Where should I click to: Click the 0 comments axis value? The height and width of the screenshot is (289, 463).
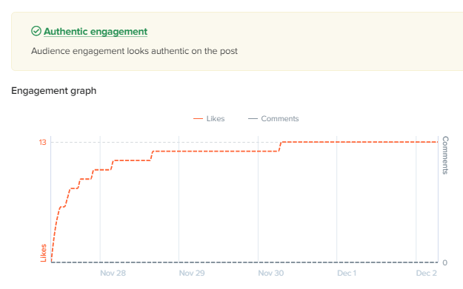point(444,262)
